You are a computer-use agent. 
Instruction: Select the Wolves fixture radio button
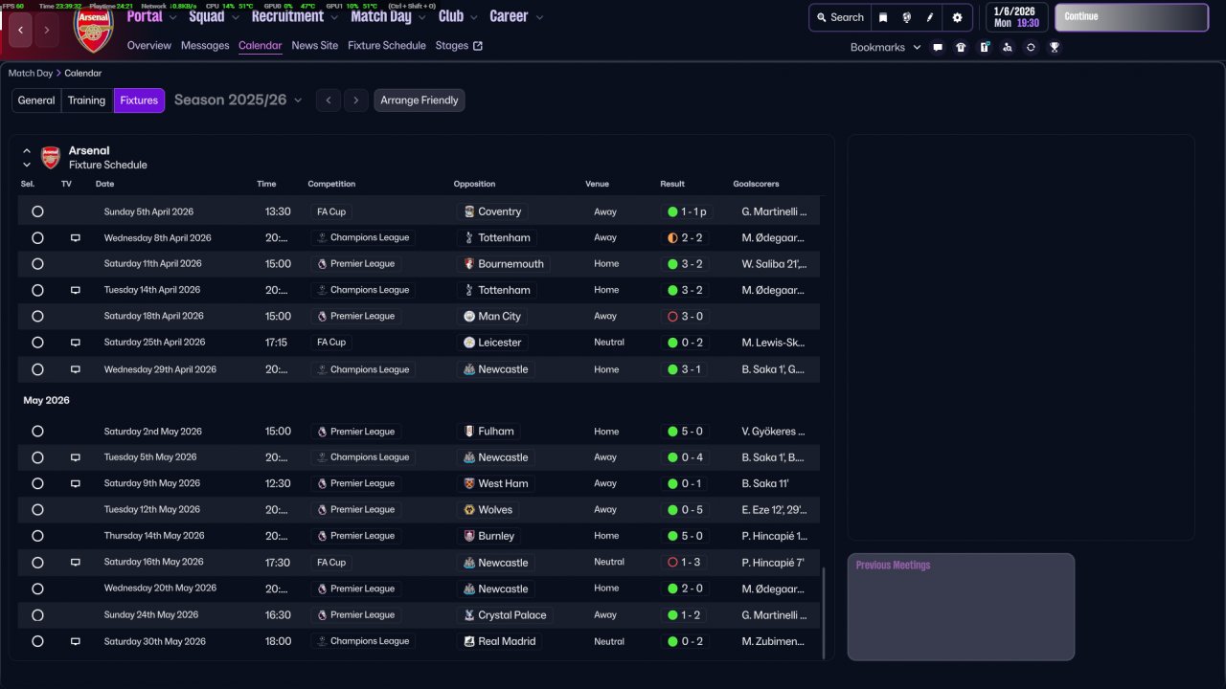click(37, 510)
